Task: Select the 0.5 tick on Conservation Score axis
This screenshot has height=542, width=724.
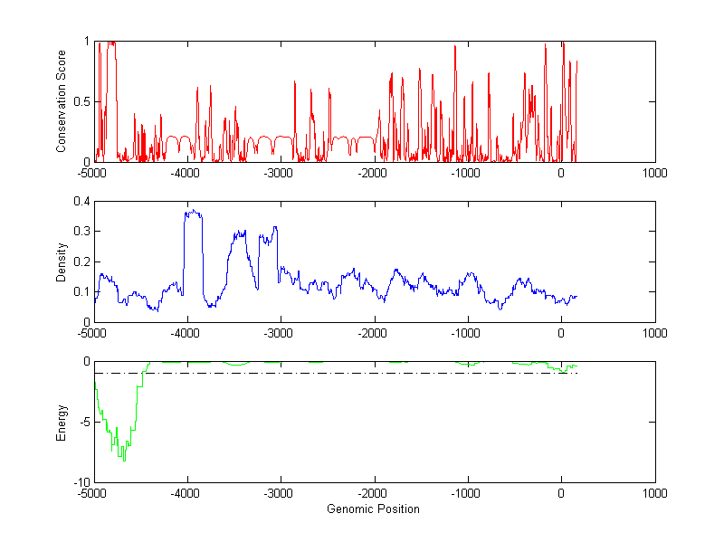Action: point(82,101)
